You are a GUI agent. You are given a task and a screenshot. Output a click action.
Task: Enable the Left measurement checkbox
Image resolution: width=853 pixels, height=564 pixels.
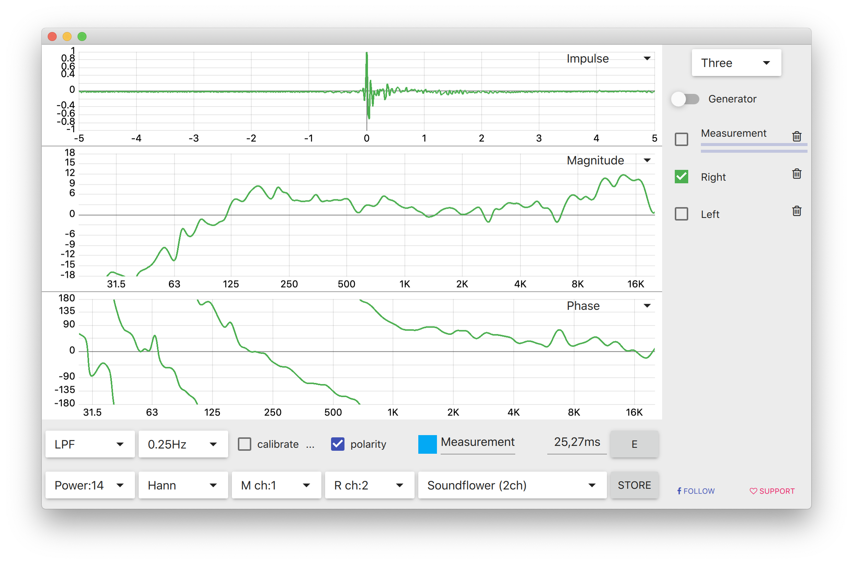(682, 214)
